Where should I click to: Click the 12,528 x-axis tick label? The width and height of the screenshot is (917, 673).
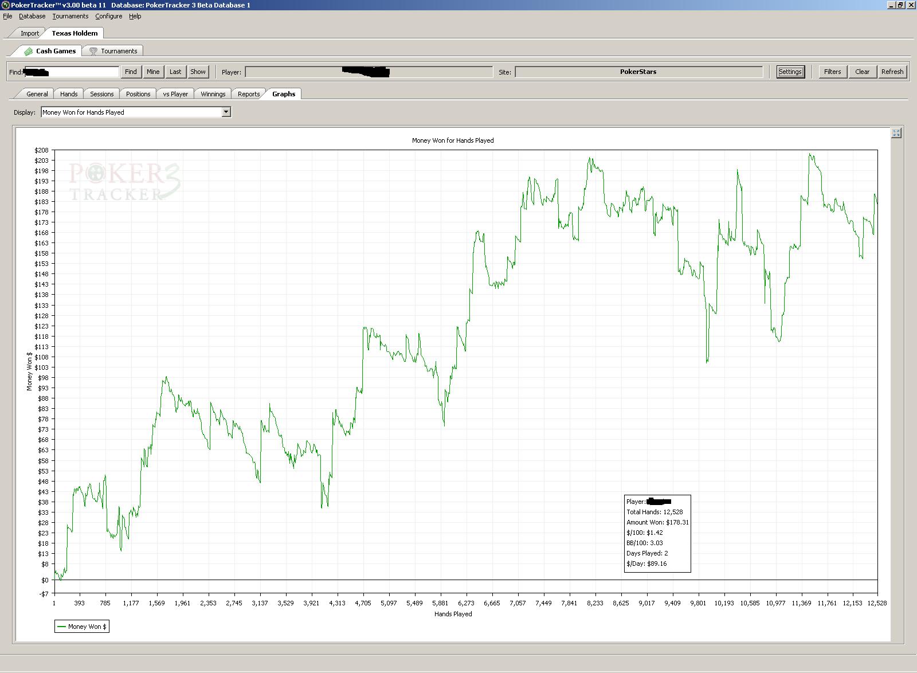coord(876,603)
